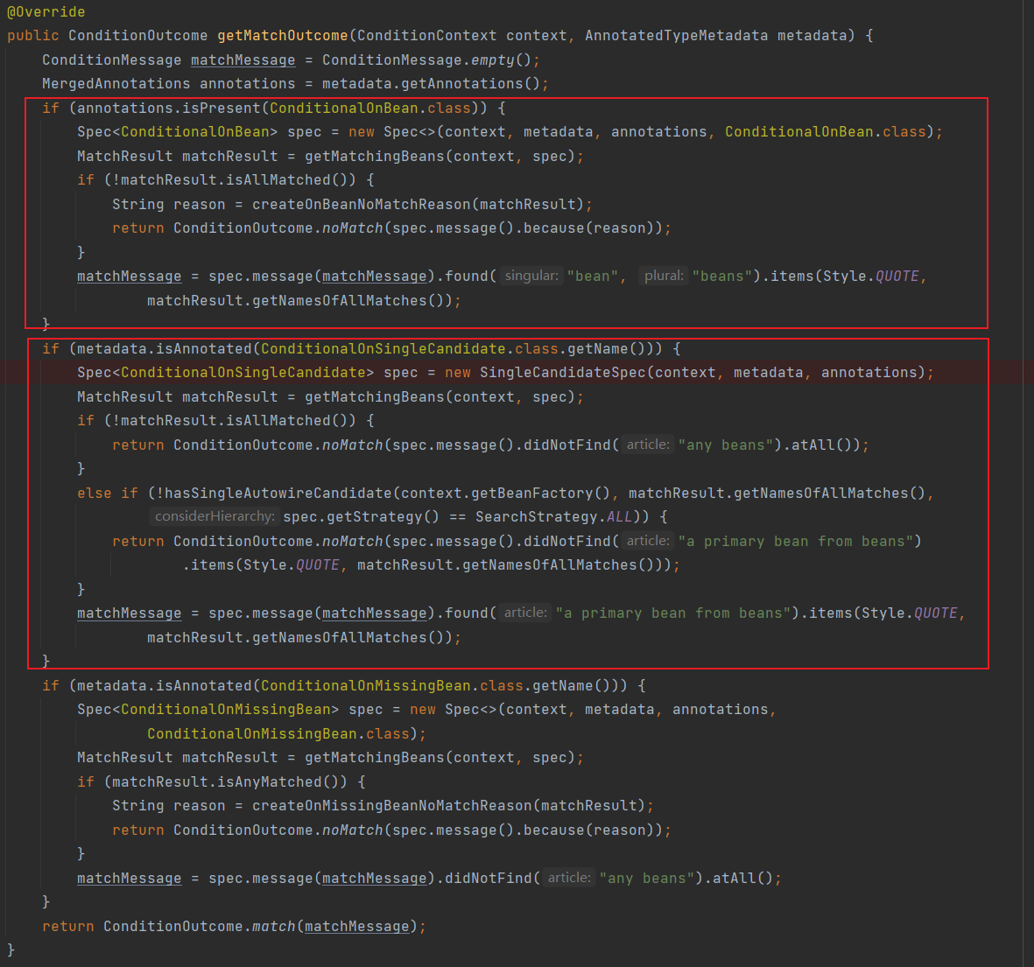Click Spec<ConditionalOnBean> type declaration
This screenshot has height=967, width=1034.
point(178,132)
